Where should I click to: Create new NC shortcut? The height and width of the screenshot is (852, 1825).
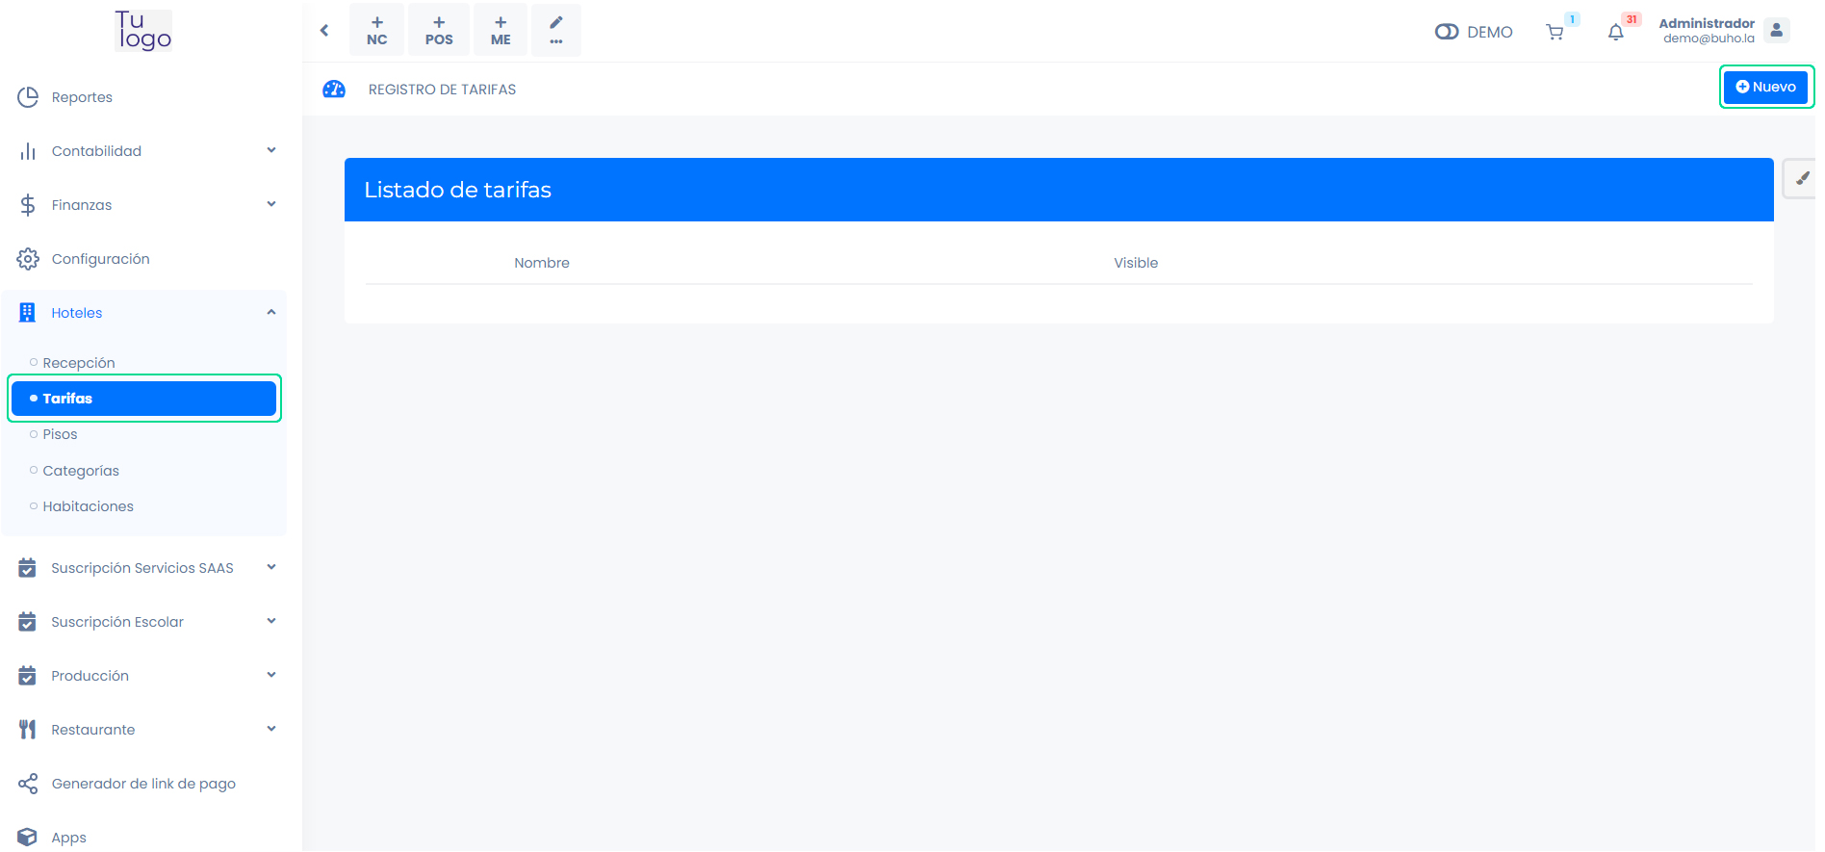click(376, 30)
